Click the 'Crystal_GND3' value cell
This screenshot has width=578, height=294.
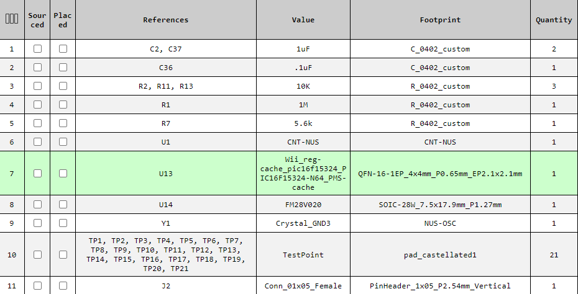303,223
